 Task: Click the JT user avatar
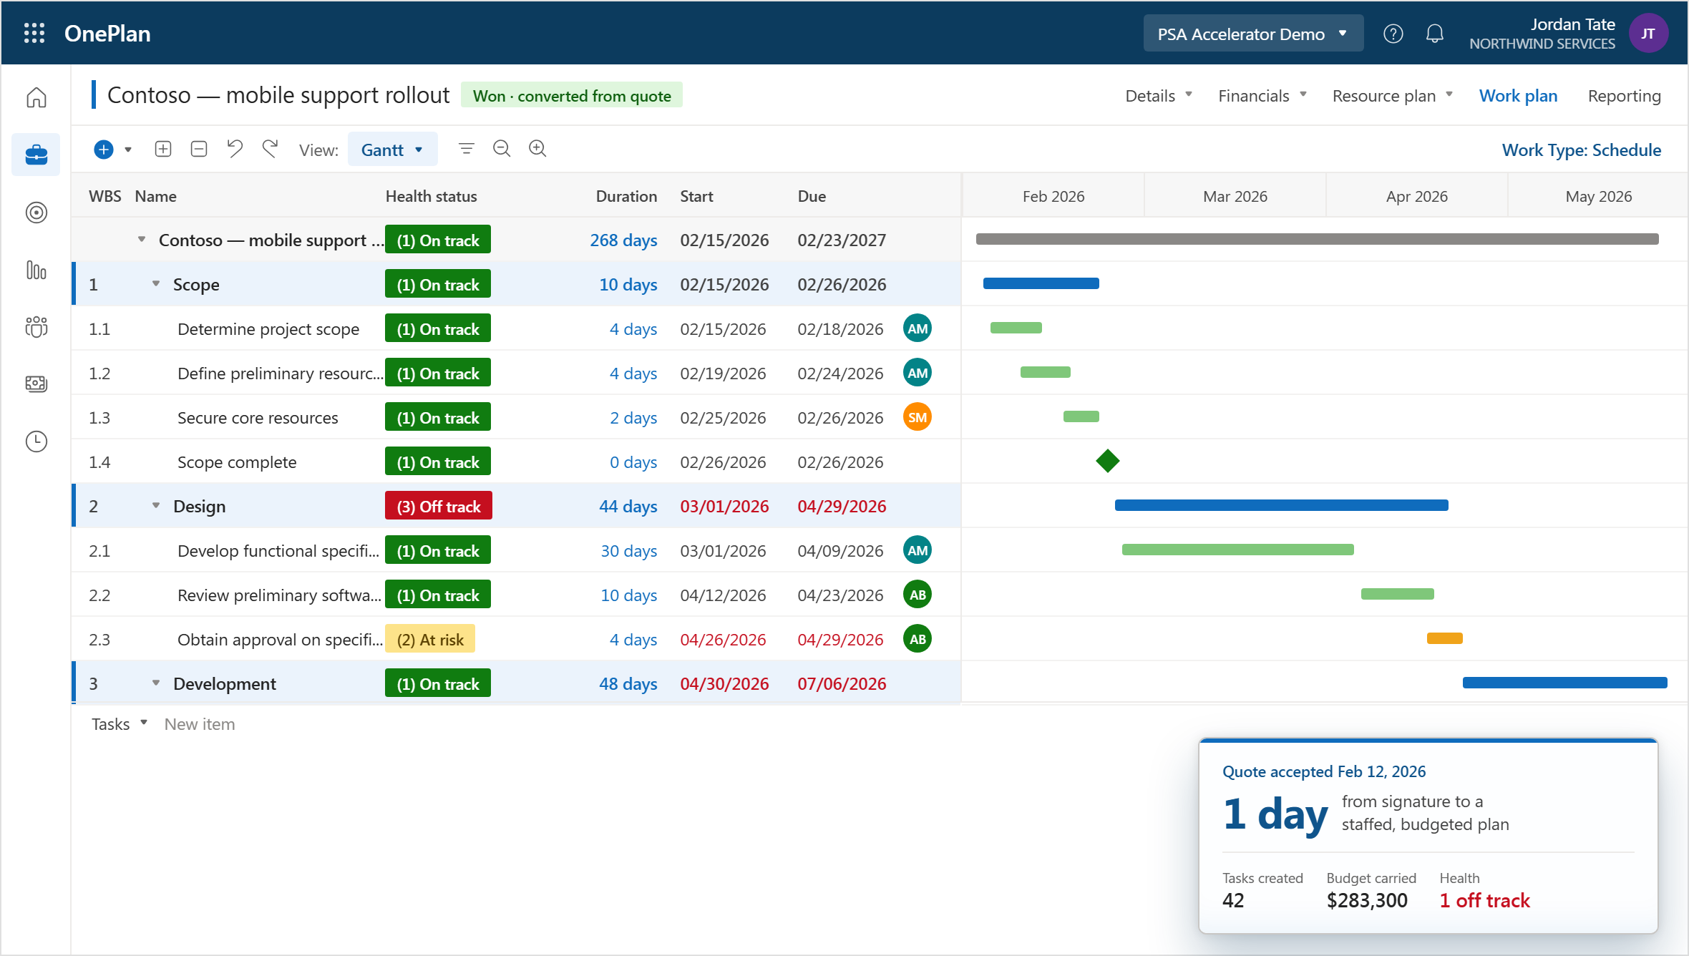click(x=1648, y=34)
